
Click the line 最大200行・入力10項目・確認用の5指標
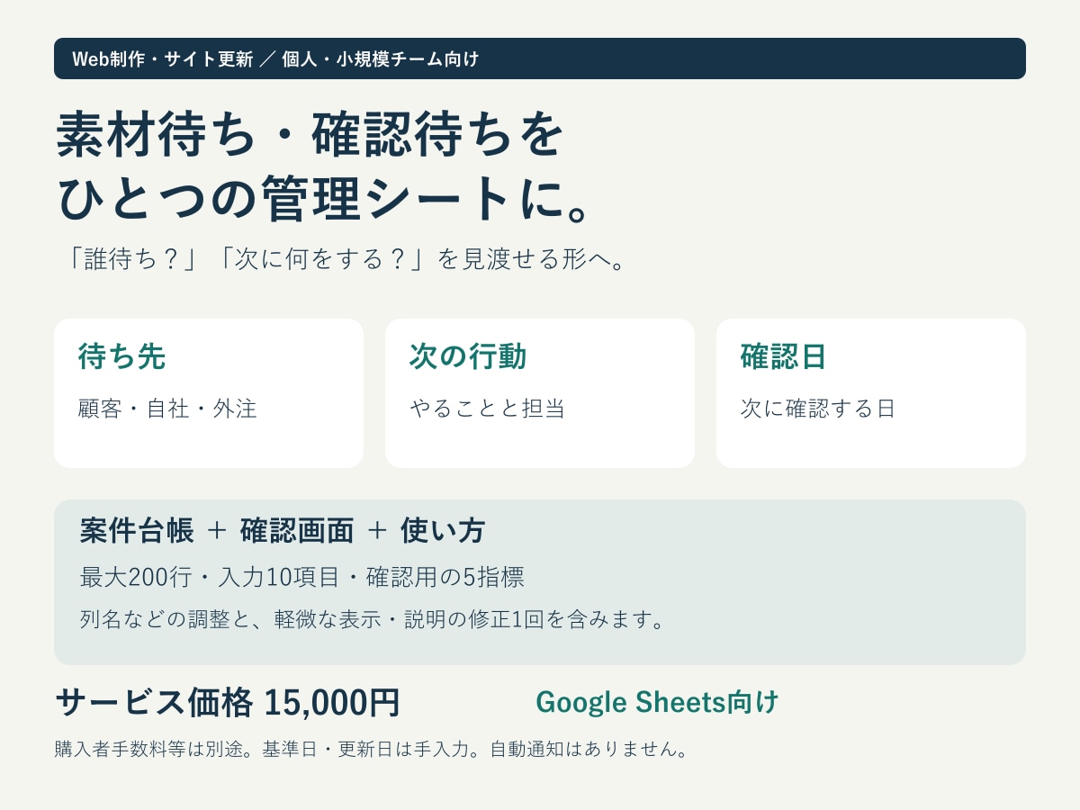click(x=301, y=577)
